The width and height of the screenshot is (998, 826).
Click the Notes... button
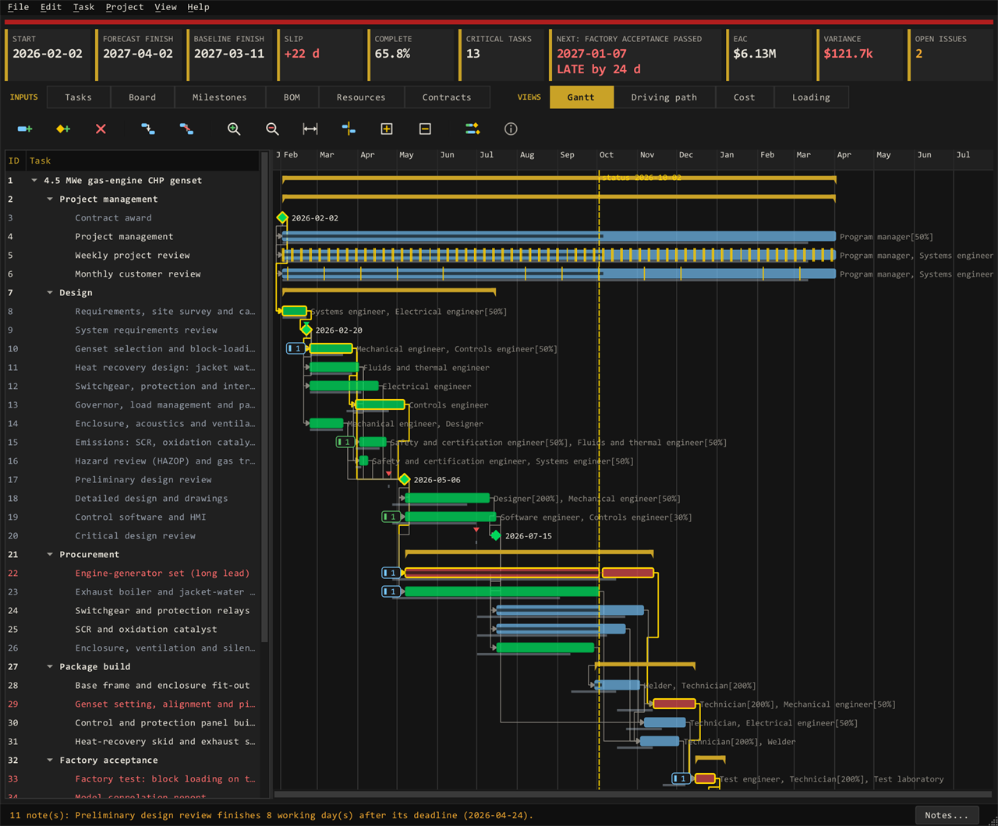pyautogui.click(x=947, y=815)
